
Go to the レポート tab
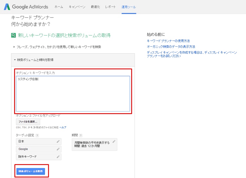tap(110, 7)
